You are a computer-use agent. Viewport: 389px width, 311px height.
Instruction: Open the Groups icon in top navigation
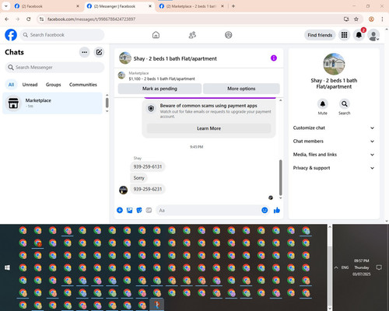[229, 35]
